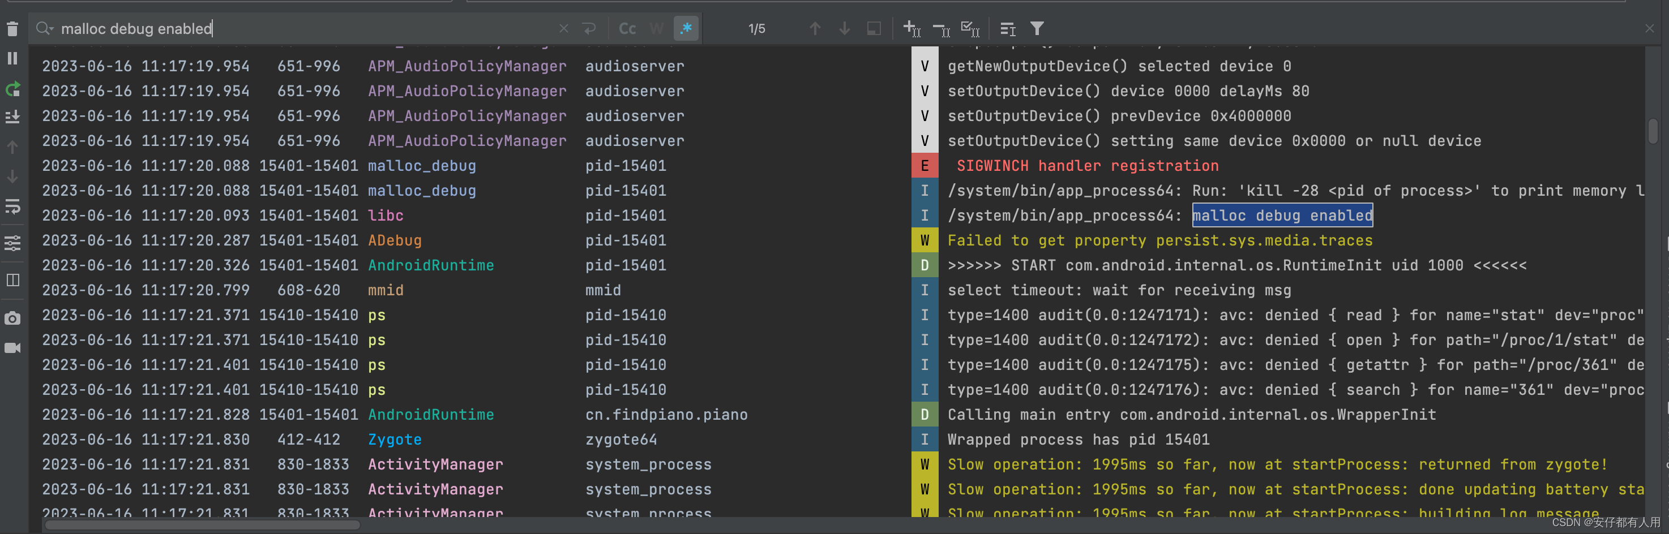1669x534 pixels.
Task: Click the red E level badge
Action: click(x=925, y=166)
